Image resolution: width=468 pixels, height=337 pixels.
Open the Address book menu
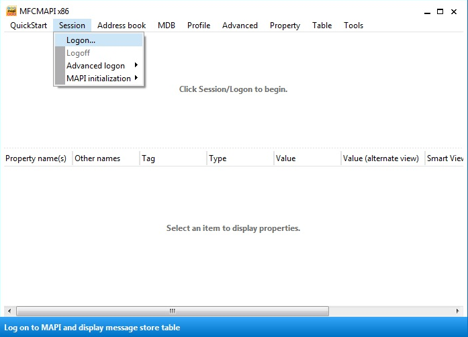pyautogui.click(x=122, y=26)
